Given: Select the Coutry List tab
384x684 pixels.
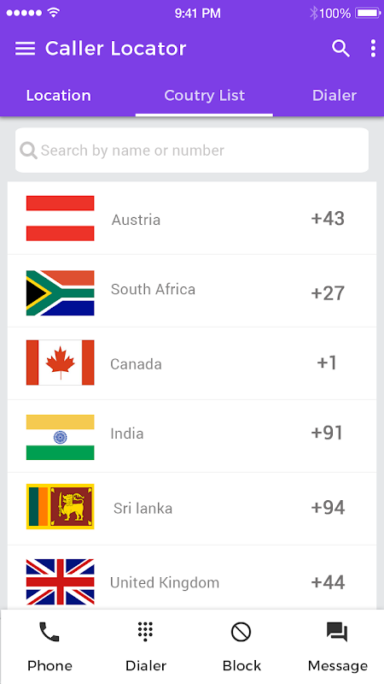Looking at the screenshot, I should click(204, 96).
